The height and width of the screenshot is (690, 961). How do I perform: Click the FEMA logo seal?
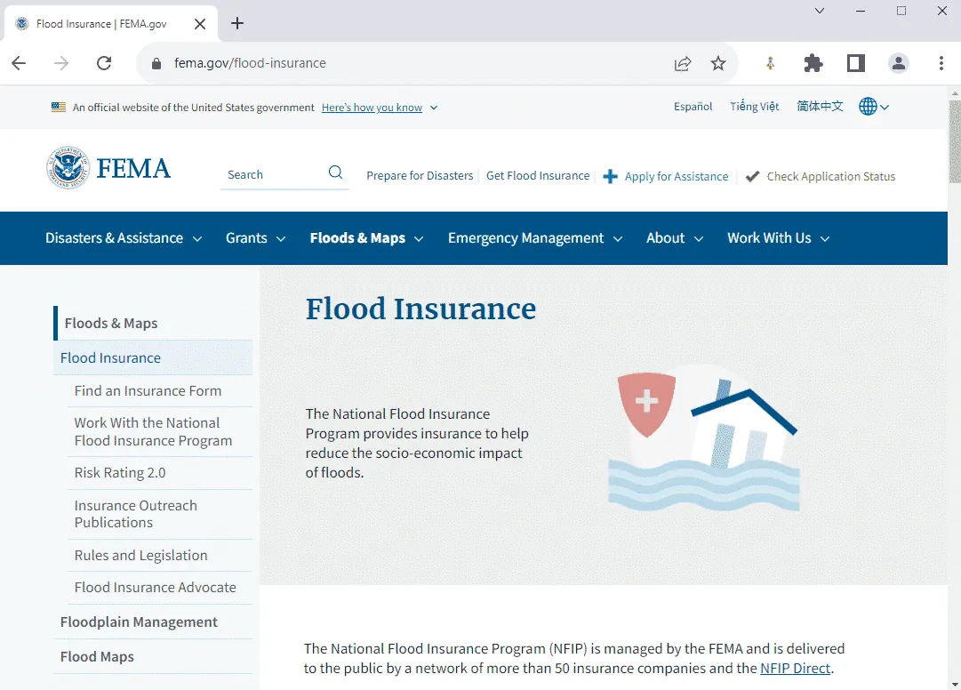(x=68, y=167)
